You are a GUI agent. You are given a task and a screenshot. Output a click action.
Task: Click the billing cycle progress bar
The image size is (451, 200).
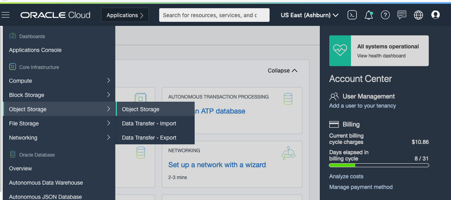(379, 165)
